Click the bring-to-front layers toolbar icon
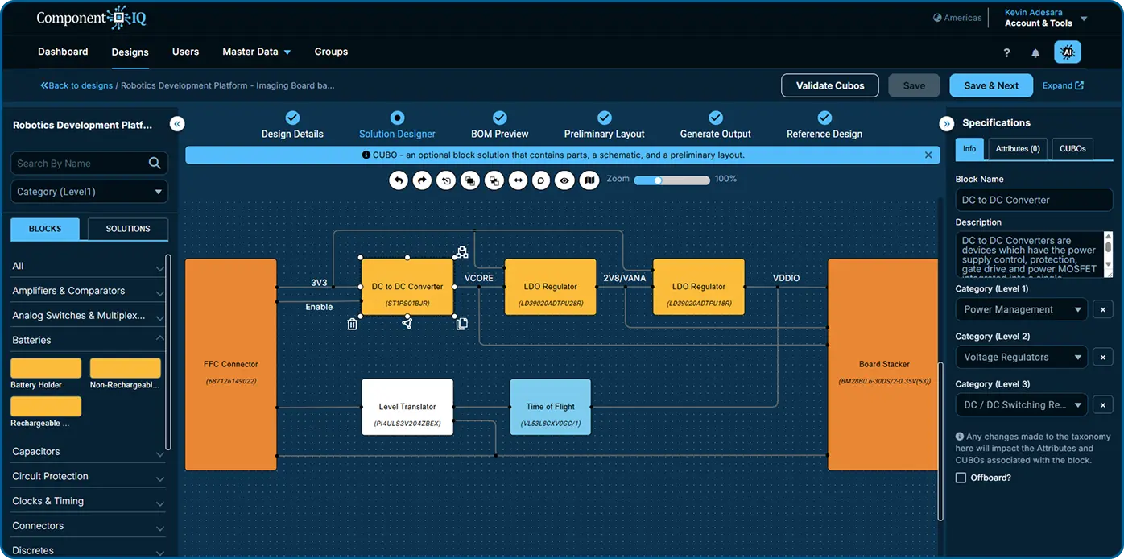Viewport: 1124px width, 559px height. 470,180
